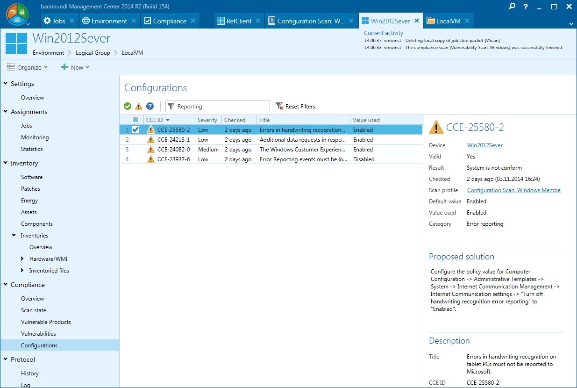Viewport: 577px width, 388px height.
Task: Sort by the Severity column header
Action: point(207,120)
